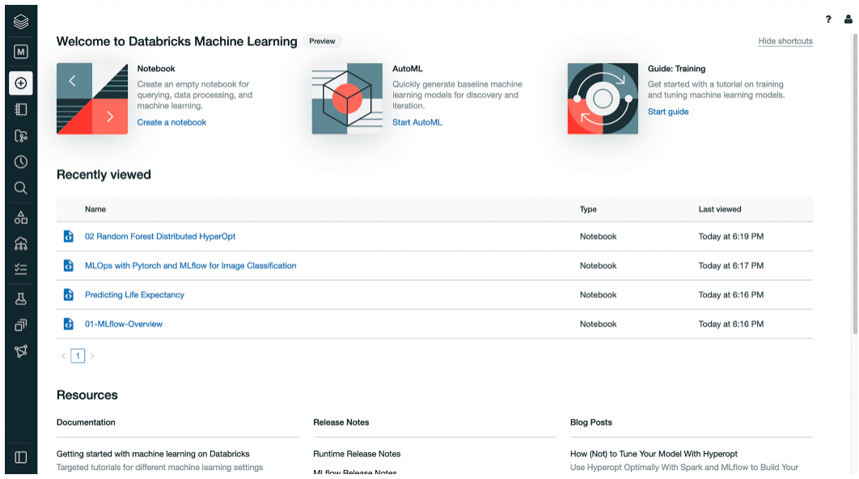Open Predicting Life Expectancy notebook
The height and width of the screenshot is (479, 859).
[134, 295]
